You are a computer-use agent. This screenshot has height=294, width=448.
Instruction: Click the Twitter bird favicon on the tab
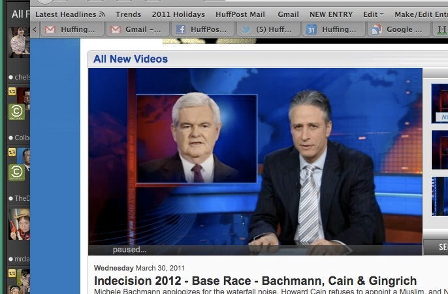(x=246, y=29)
